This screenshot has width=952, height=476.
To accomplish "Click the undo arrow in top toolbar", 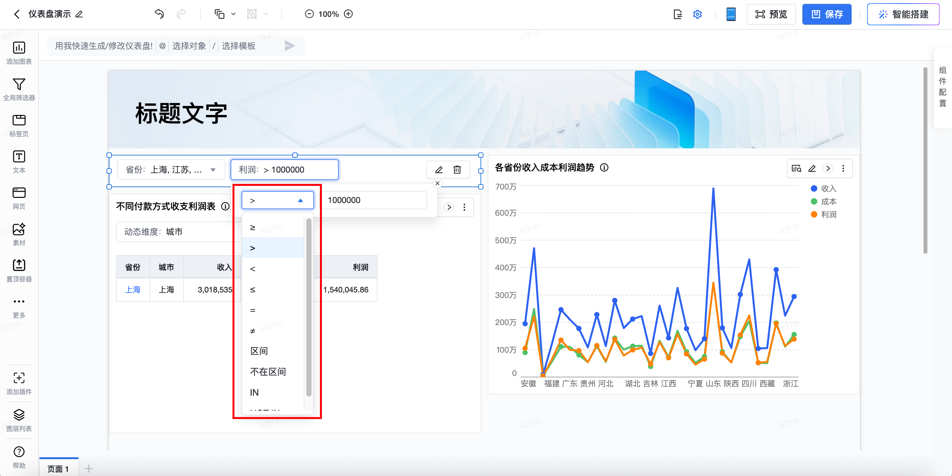I will coord(159,14).
